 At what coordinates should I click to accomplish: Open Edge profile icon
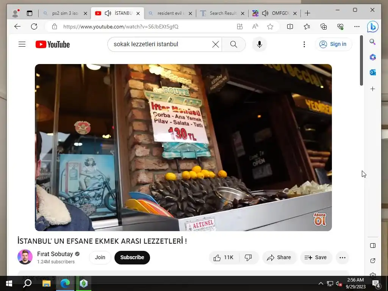coord(16,13)
